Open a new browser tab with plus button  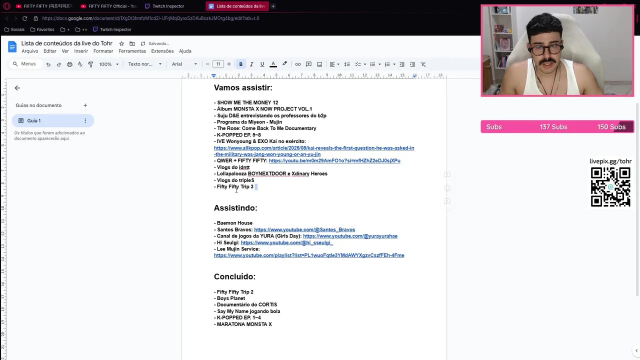[x=273, y=6]
